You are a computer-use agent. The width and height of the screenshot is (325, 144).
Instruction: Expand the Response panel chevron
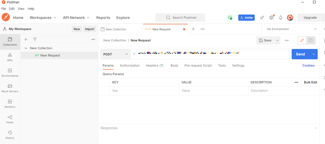coord(316,128)
